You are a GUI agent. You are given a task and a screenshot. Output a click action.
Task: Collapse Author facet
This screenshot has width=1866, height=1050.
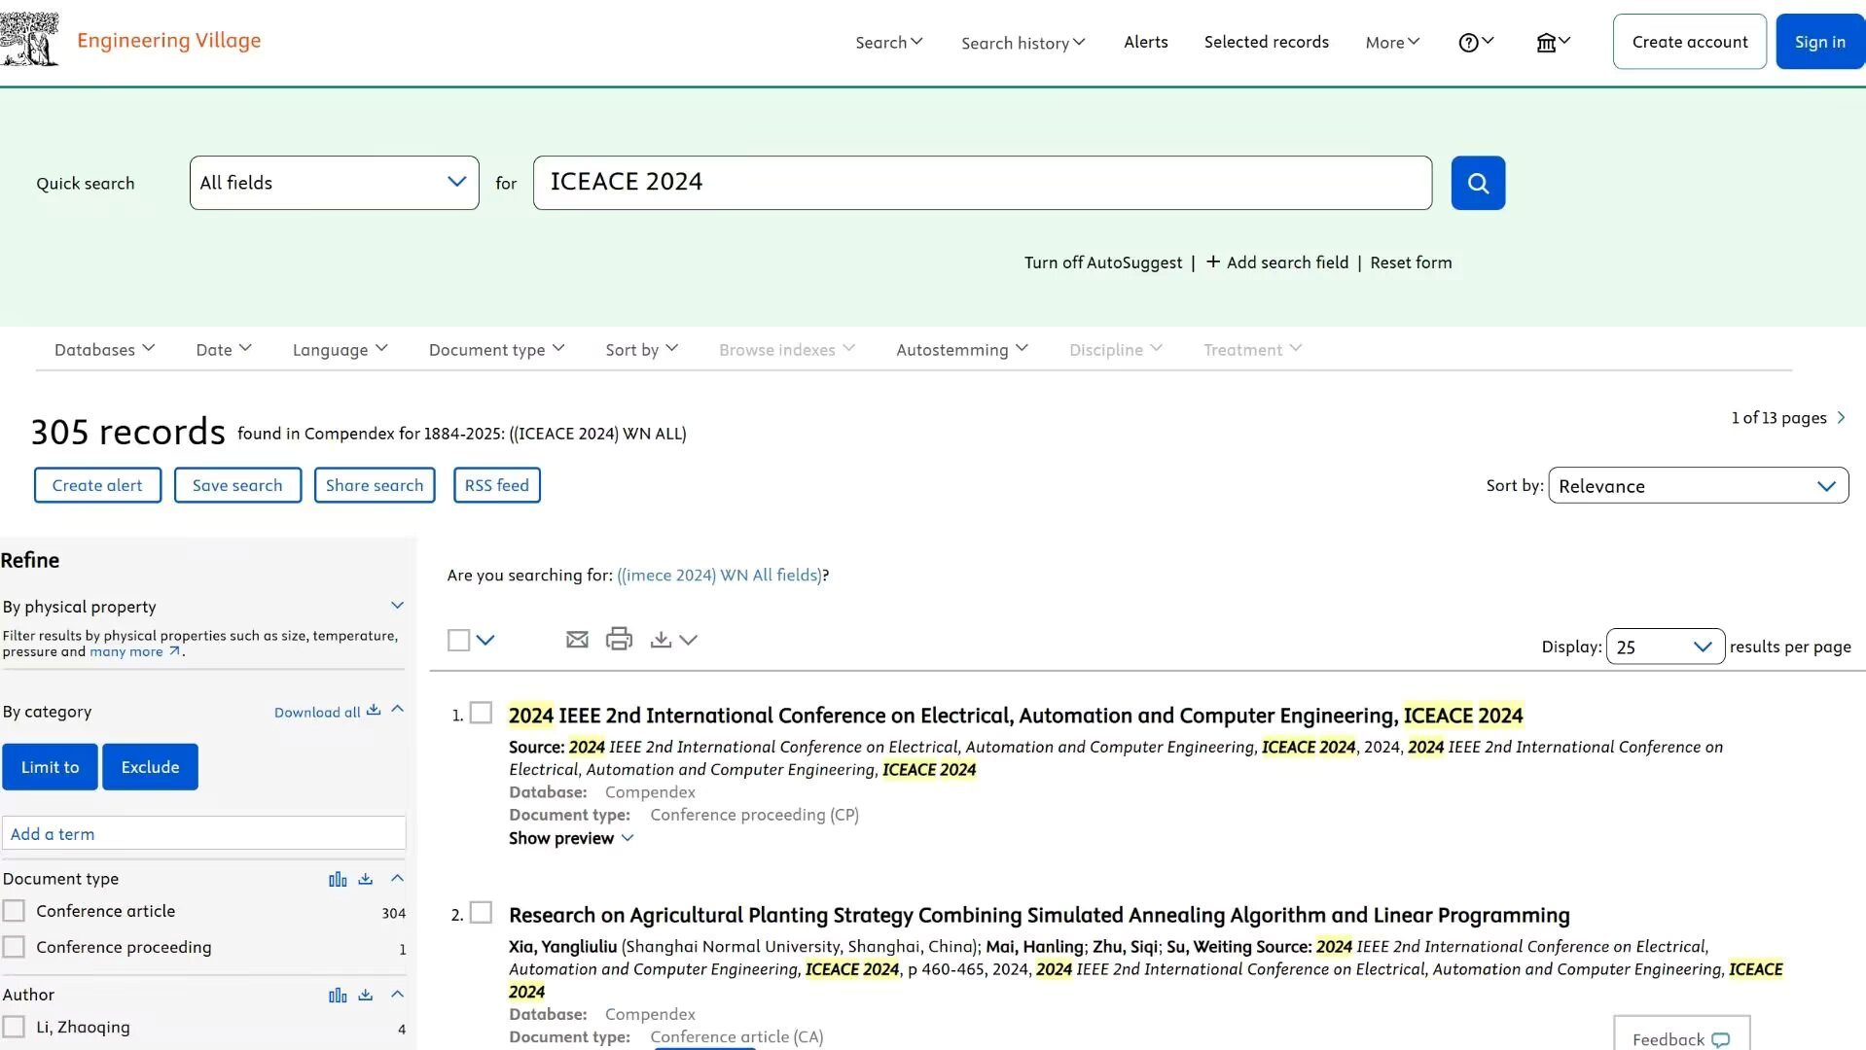(397, 994)
